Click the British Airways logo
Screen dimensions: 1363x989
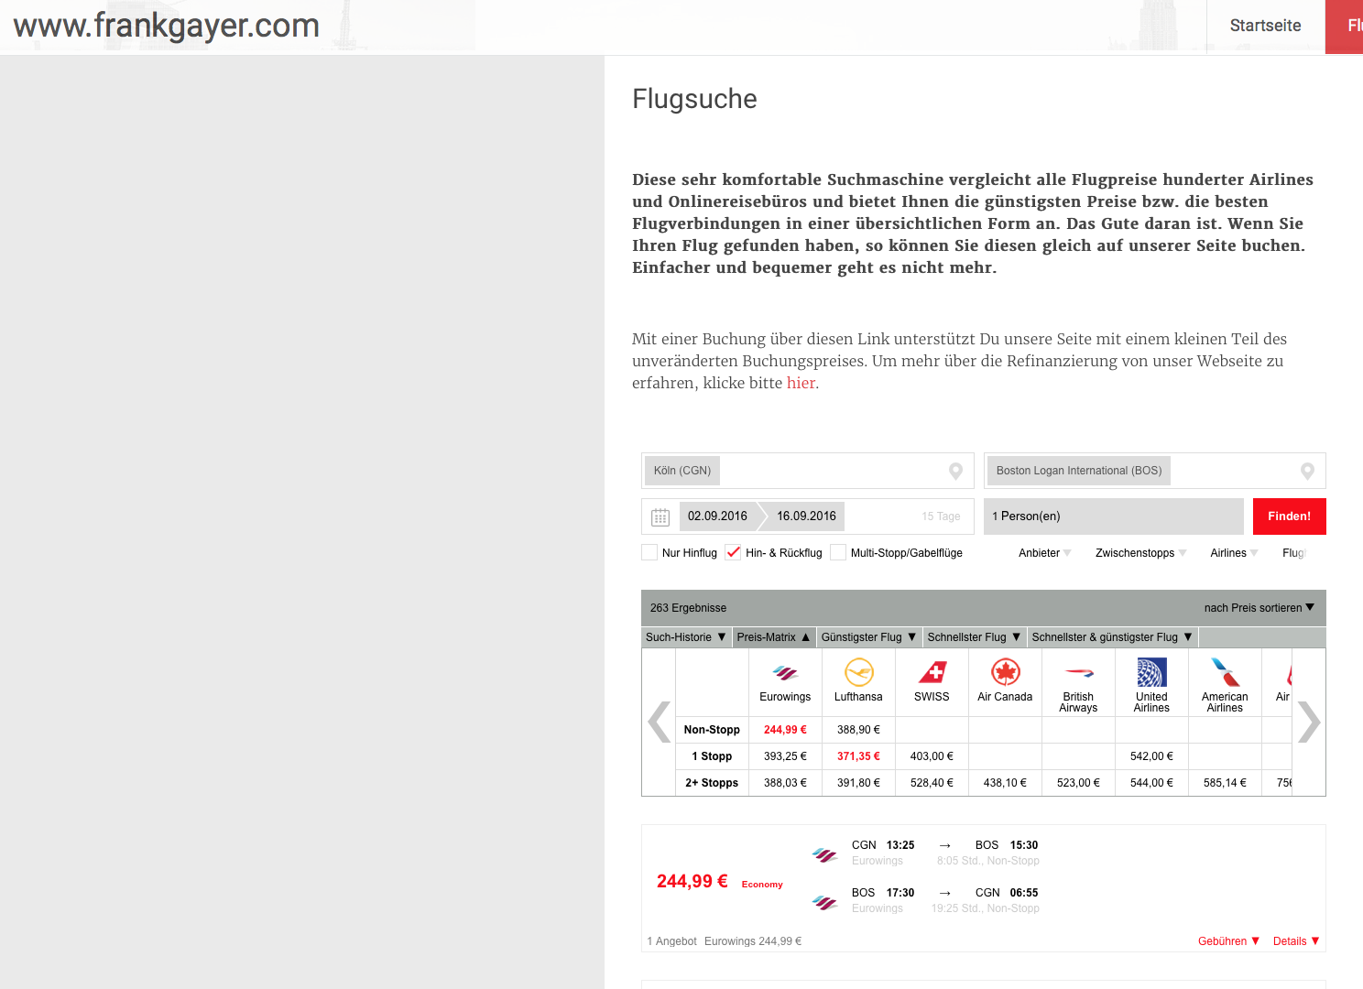click(1078, 673)
